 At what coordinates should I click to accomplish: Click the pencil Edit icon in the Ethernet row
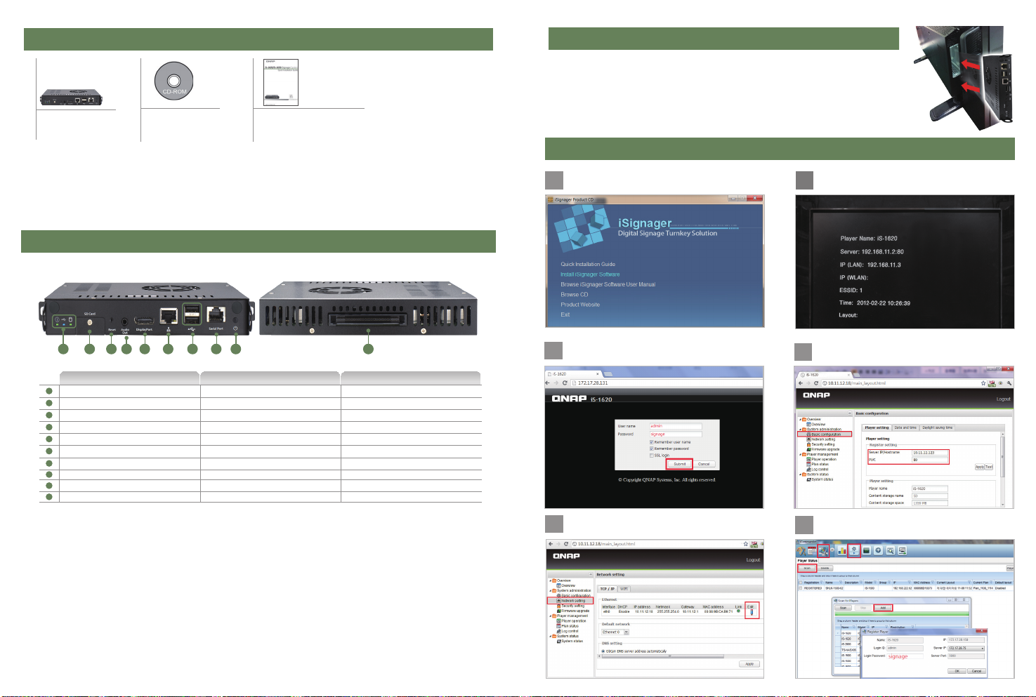click(752, 612)
